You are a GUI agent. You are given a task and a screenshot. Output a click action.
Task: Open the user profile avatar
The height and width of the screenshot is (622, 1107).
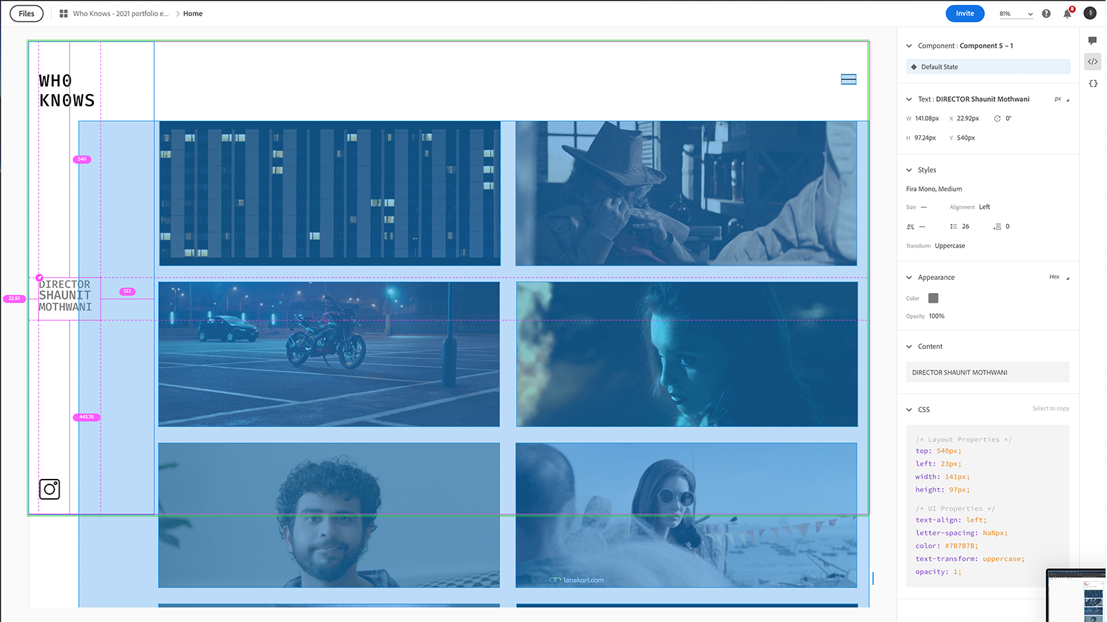[x=1090, y=13]
